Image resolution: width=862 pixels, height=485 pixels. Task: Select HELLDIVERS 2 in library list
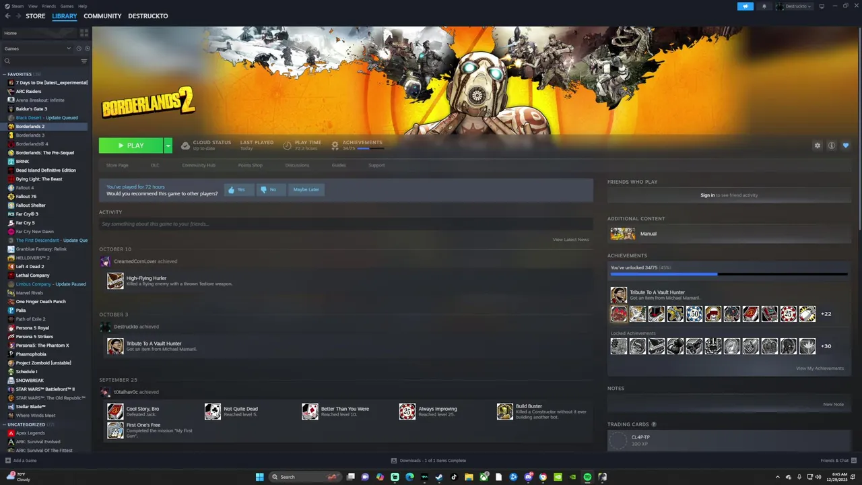point(32,258)
